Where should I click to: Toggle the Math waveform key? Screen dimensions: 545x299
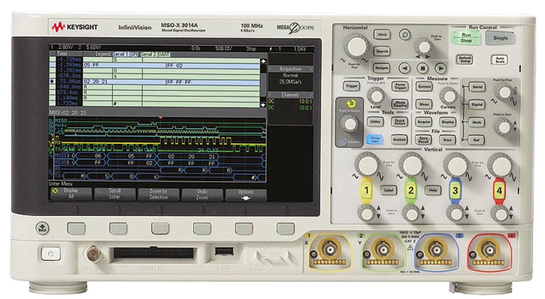coord(477,122)
